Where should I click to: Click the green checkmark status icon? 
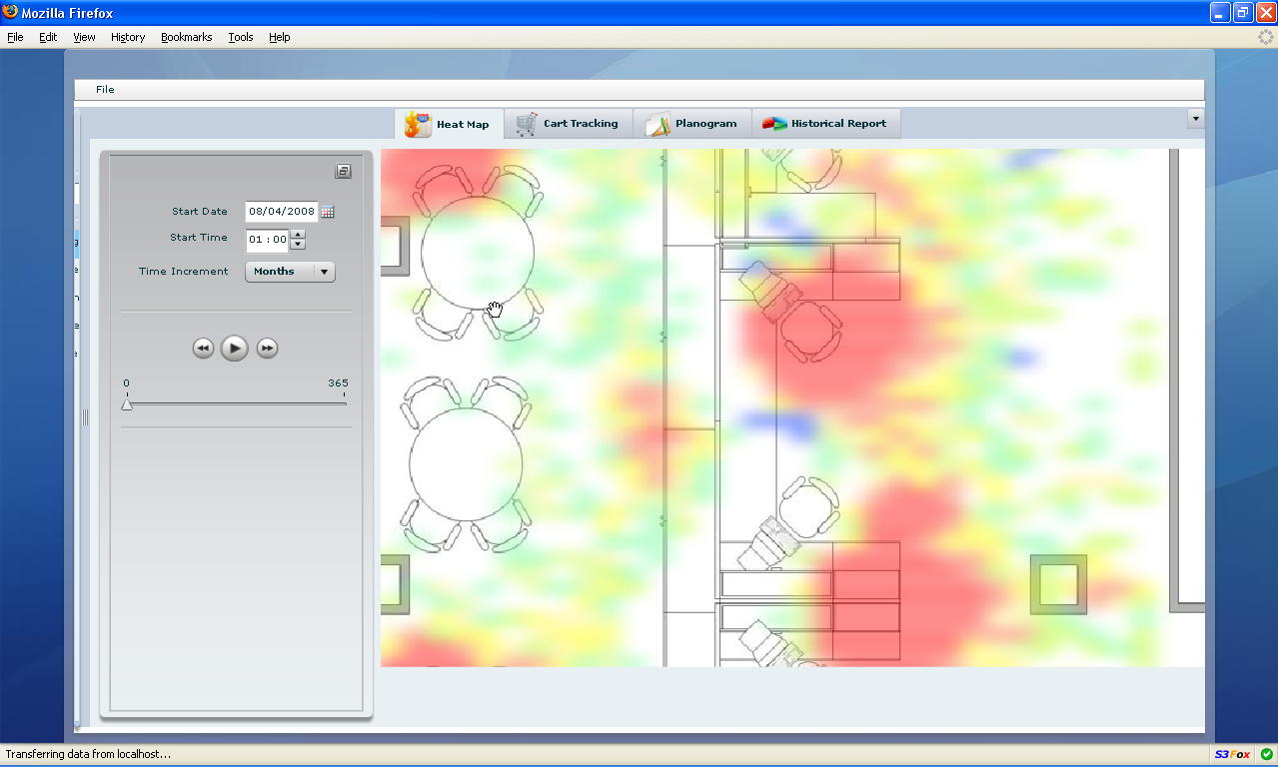tap(1266, 755)
